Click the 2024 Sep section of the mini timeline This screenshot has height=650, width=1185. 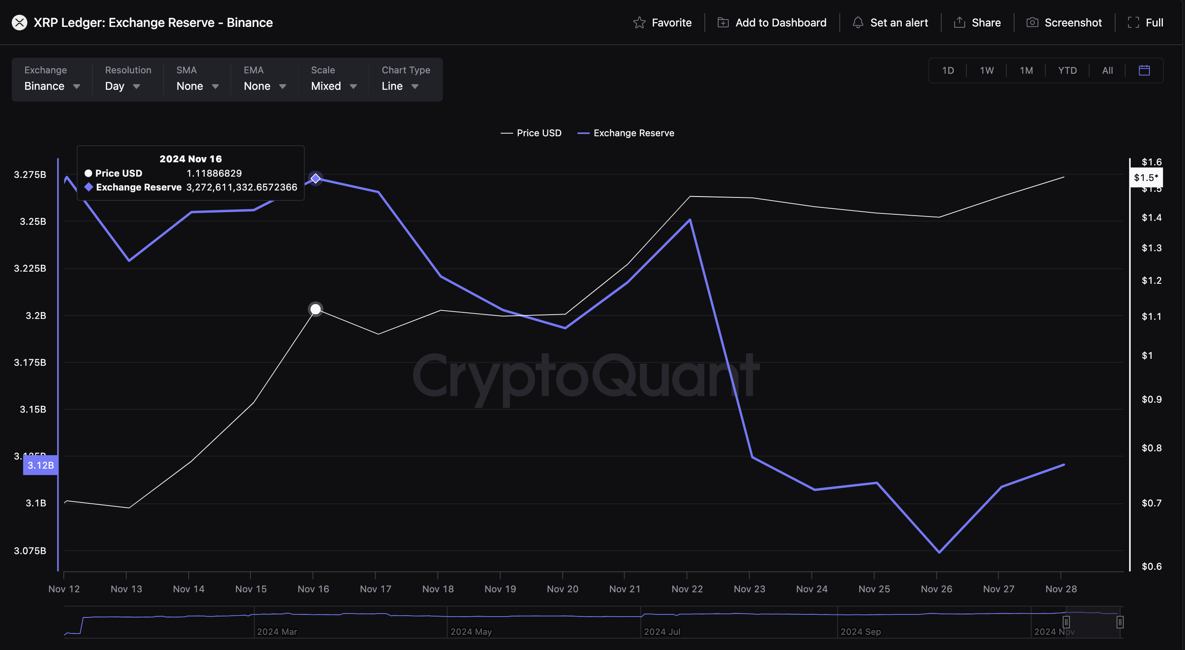point(860,632)
